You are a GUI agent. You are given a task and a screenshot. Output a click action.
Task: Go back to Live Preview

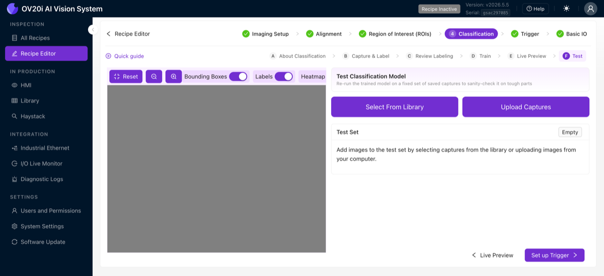(x=492, y=255)
